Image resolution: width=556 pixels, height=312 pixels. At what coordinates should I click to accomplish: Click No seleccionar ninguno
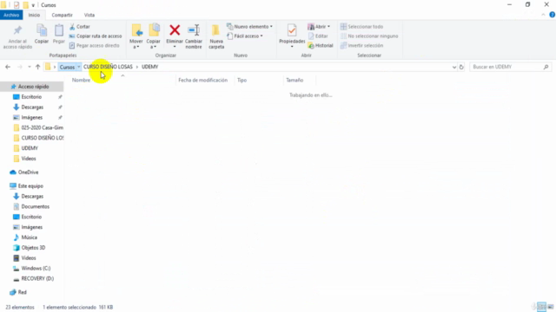pyautogui.click(x=369, y=36)
